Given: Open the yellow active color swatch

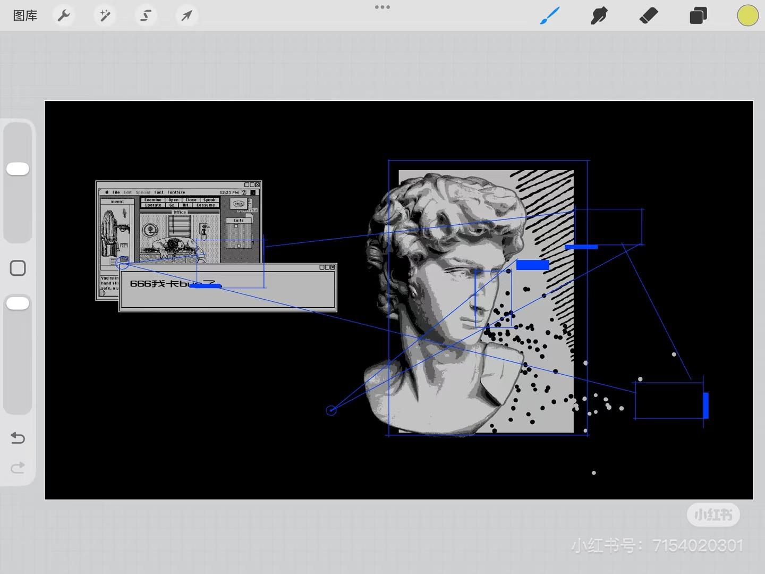Looking at the screenshot, I should [747, 16].
